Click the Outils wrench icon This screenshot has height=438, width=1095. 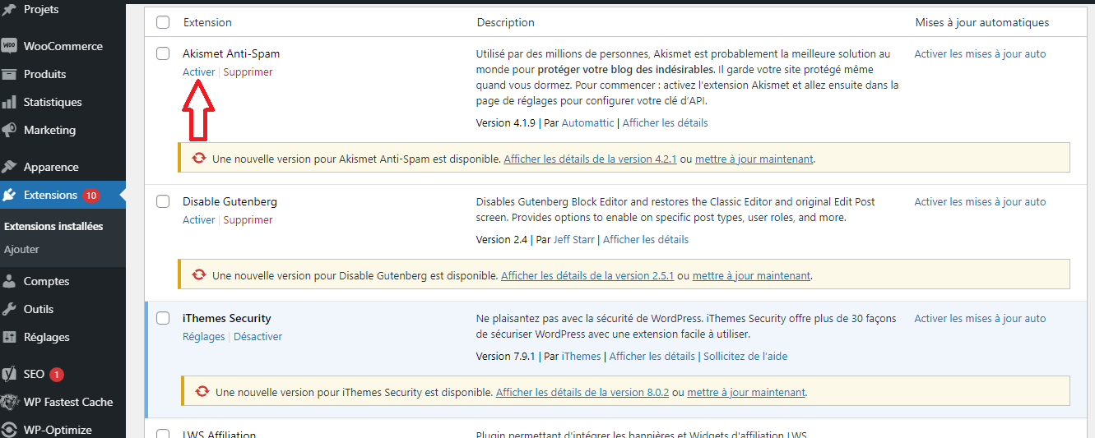tap(10, 309)
